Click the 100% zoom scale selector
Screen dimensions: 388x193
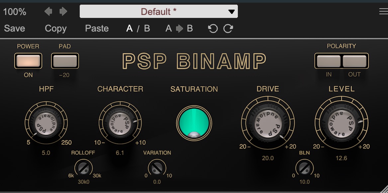pyautogui.click(x=15, y=12)
